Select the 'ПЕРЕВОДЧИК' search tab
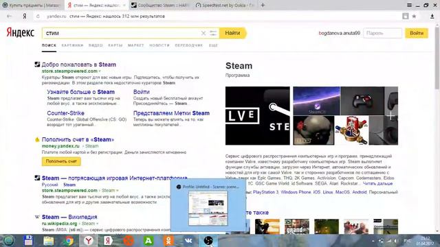This screenshot has height=247, width=440. [189, 45]
